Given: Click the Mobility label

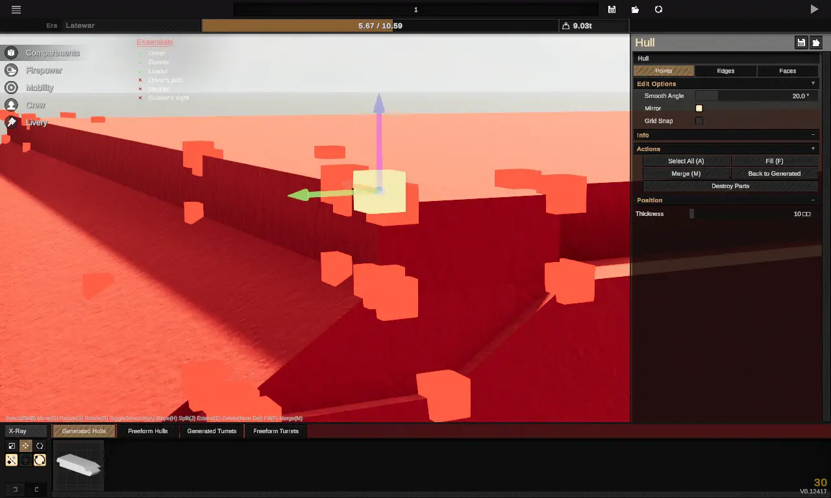Looking at the screenshot, I should 40,88.
